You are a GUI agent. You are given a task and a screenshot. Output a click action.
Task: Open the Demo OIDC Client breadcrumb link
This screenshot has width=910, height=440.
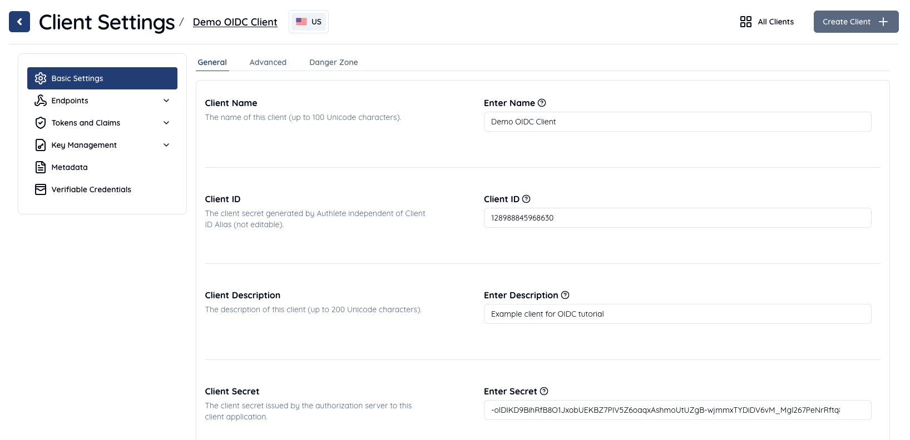pos(235,22)
